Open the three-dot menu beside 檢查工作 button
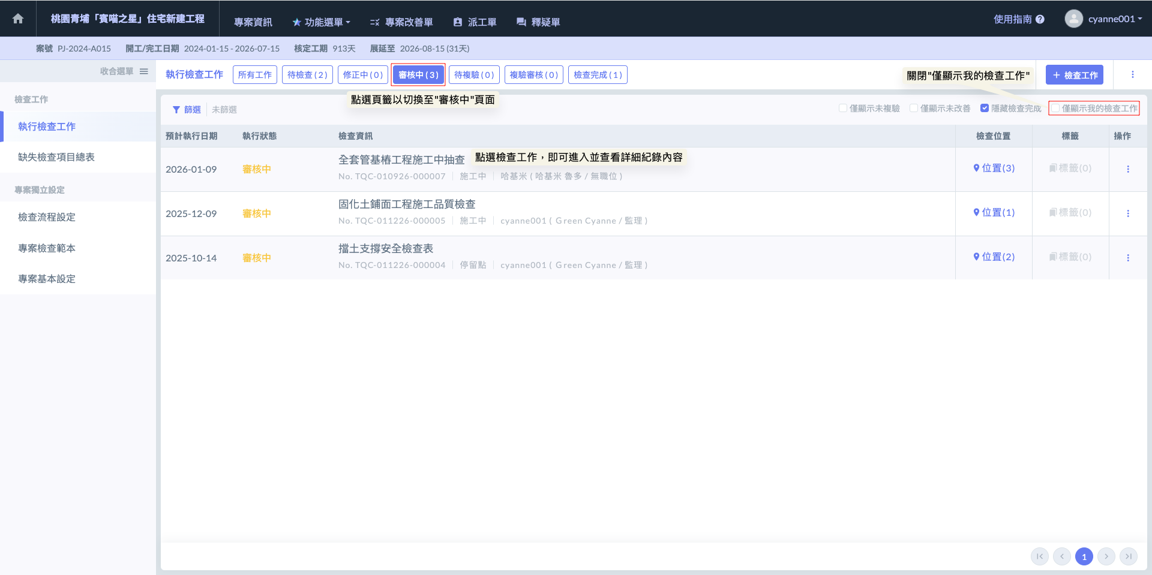Image resolution: width=1152 pixels, height=575 pixels. [x=1132, y=75]
